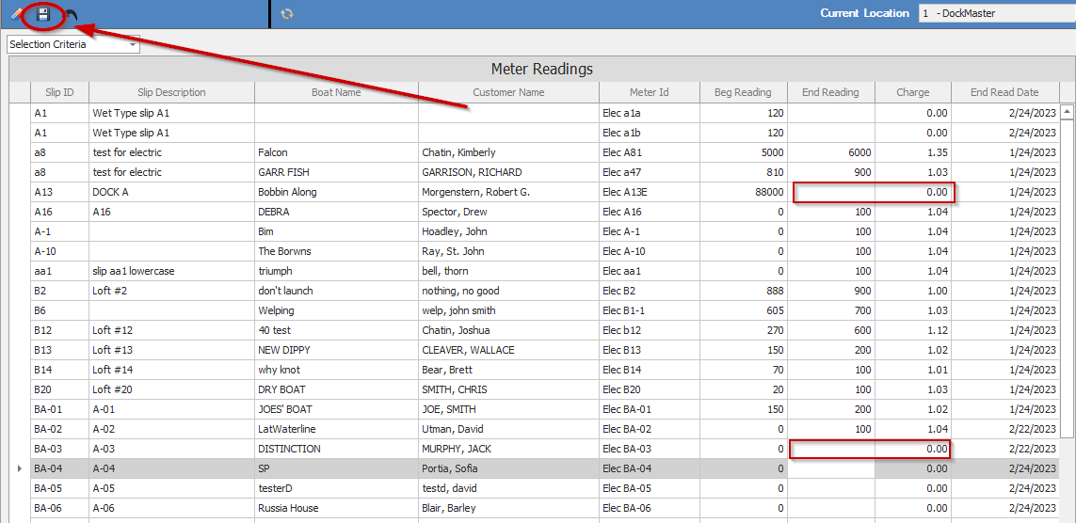The width and height of the screenshot is (1076, 523).
Task: Click scrollbar up arrow in grid
Action: pyautogui.click(x=1068, y=111)
